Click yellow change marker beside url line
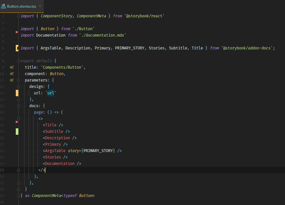The height and width of the screenshot is (205, 285). pyautogui.click(x=17, y=93)
